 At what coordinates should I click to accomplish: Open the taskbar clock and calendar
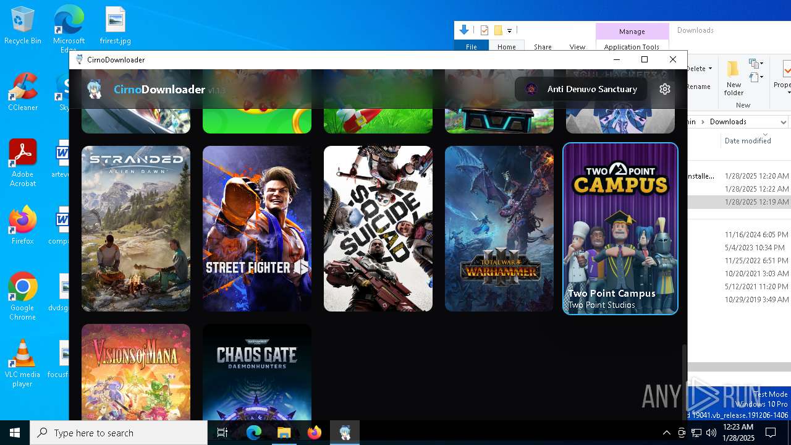[x=737, y=433]
